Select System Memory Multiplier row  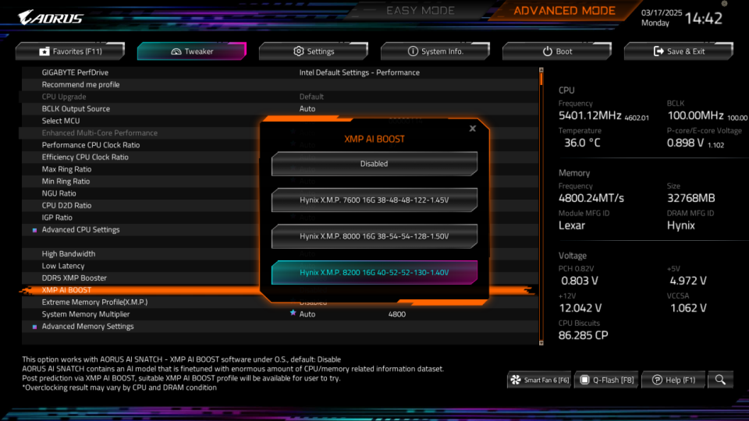[x=280, y=314]
